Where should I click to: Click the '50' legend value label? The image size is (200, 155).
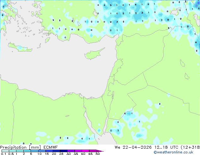[97, 154]
